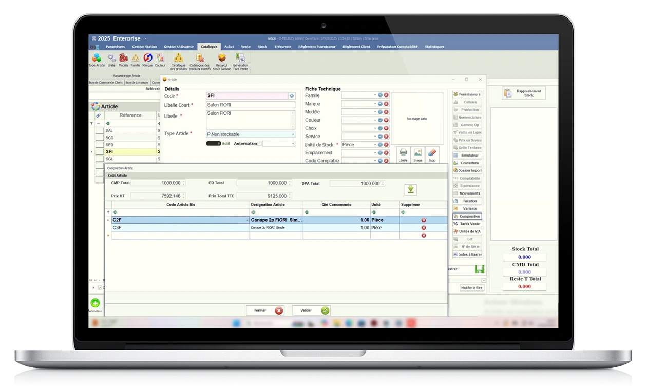Tick the Autorisation checkbox

coord(259,144)
